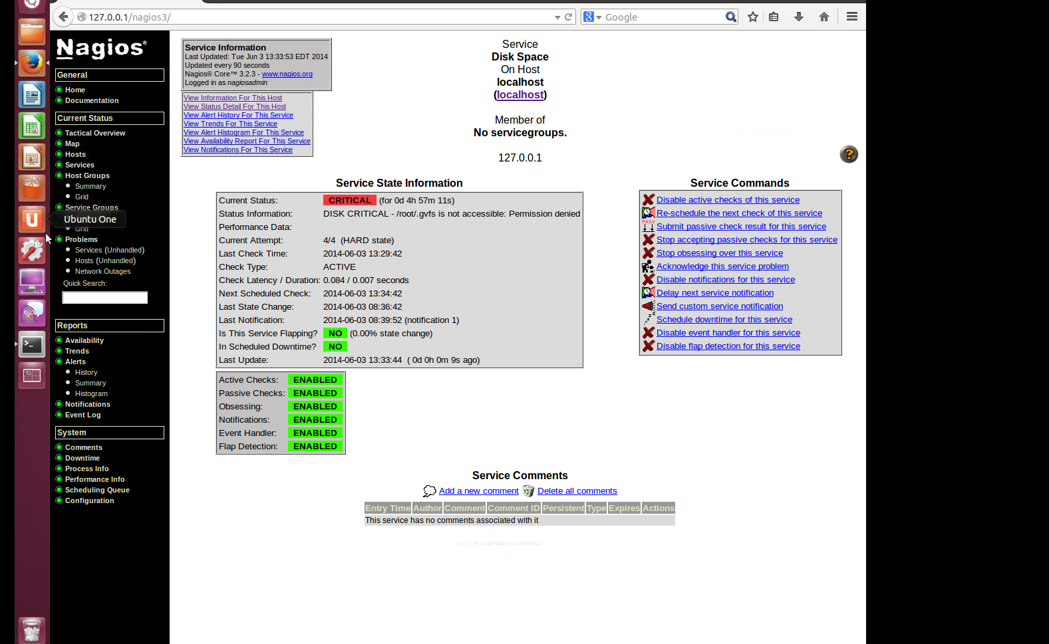Click the X icon beside Stop accepting passive checks

[649, 239]
